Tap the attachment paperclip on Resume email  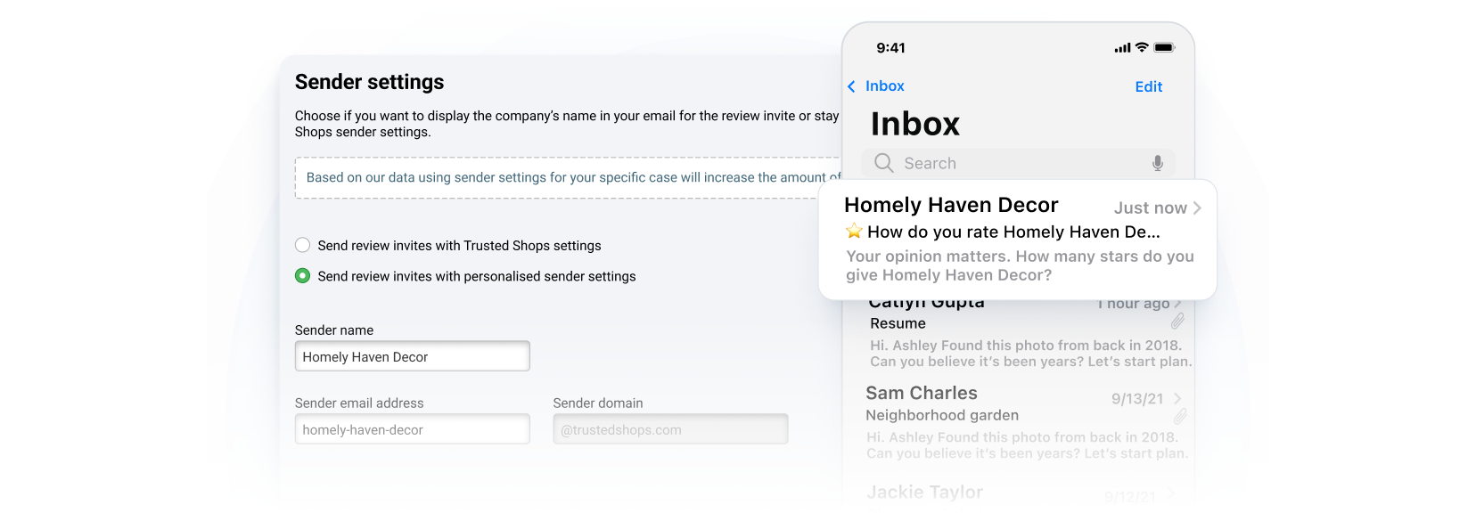point(1177,321)
